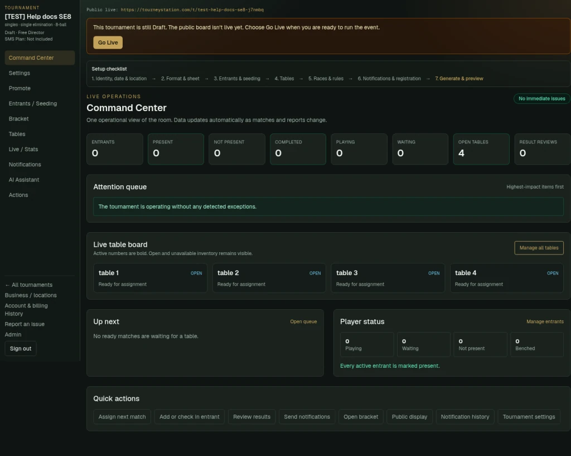Open History link in sidebar
571x456 pixels.
(14, 314)
